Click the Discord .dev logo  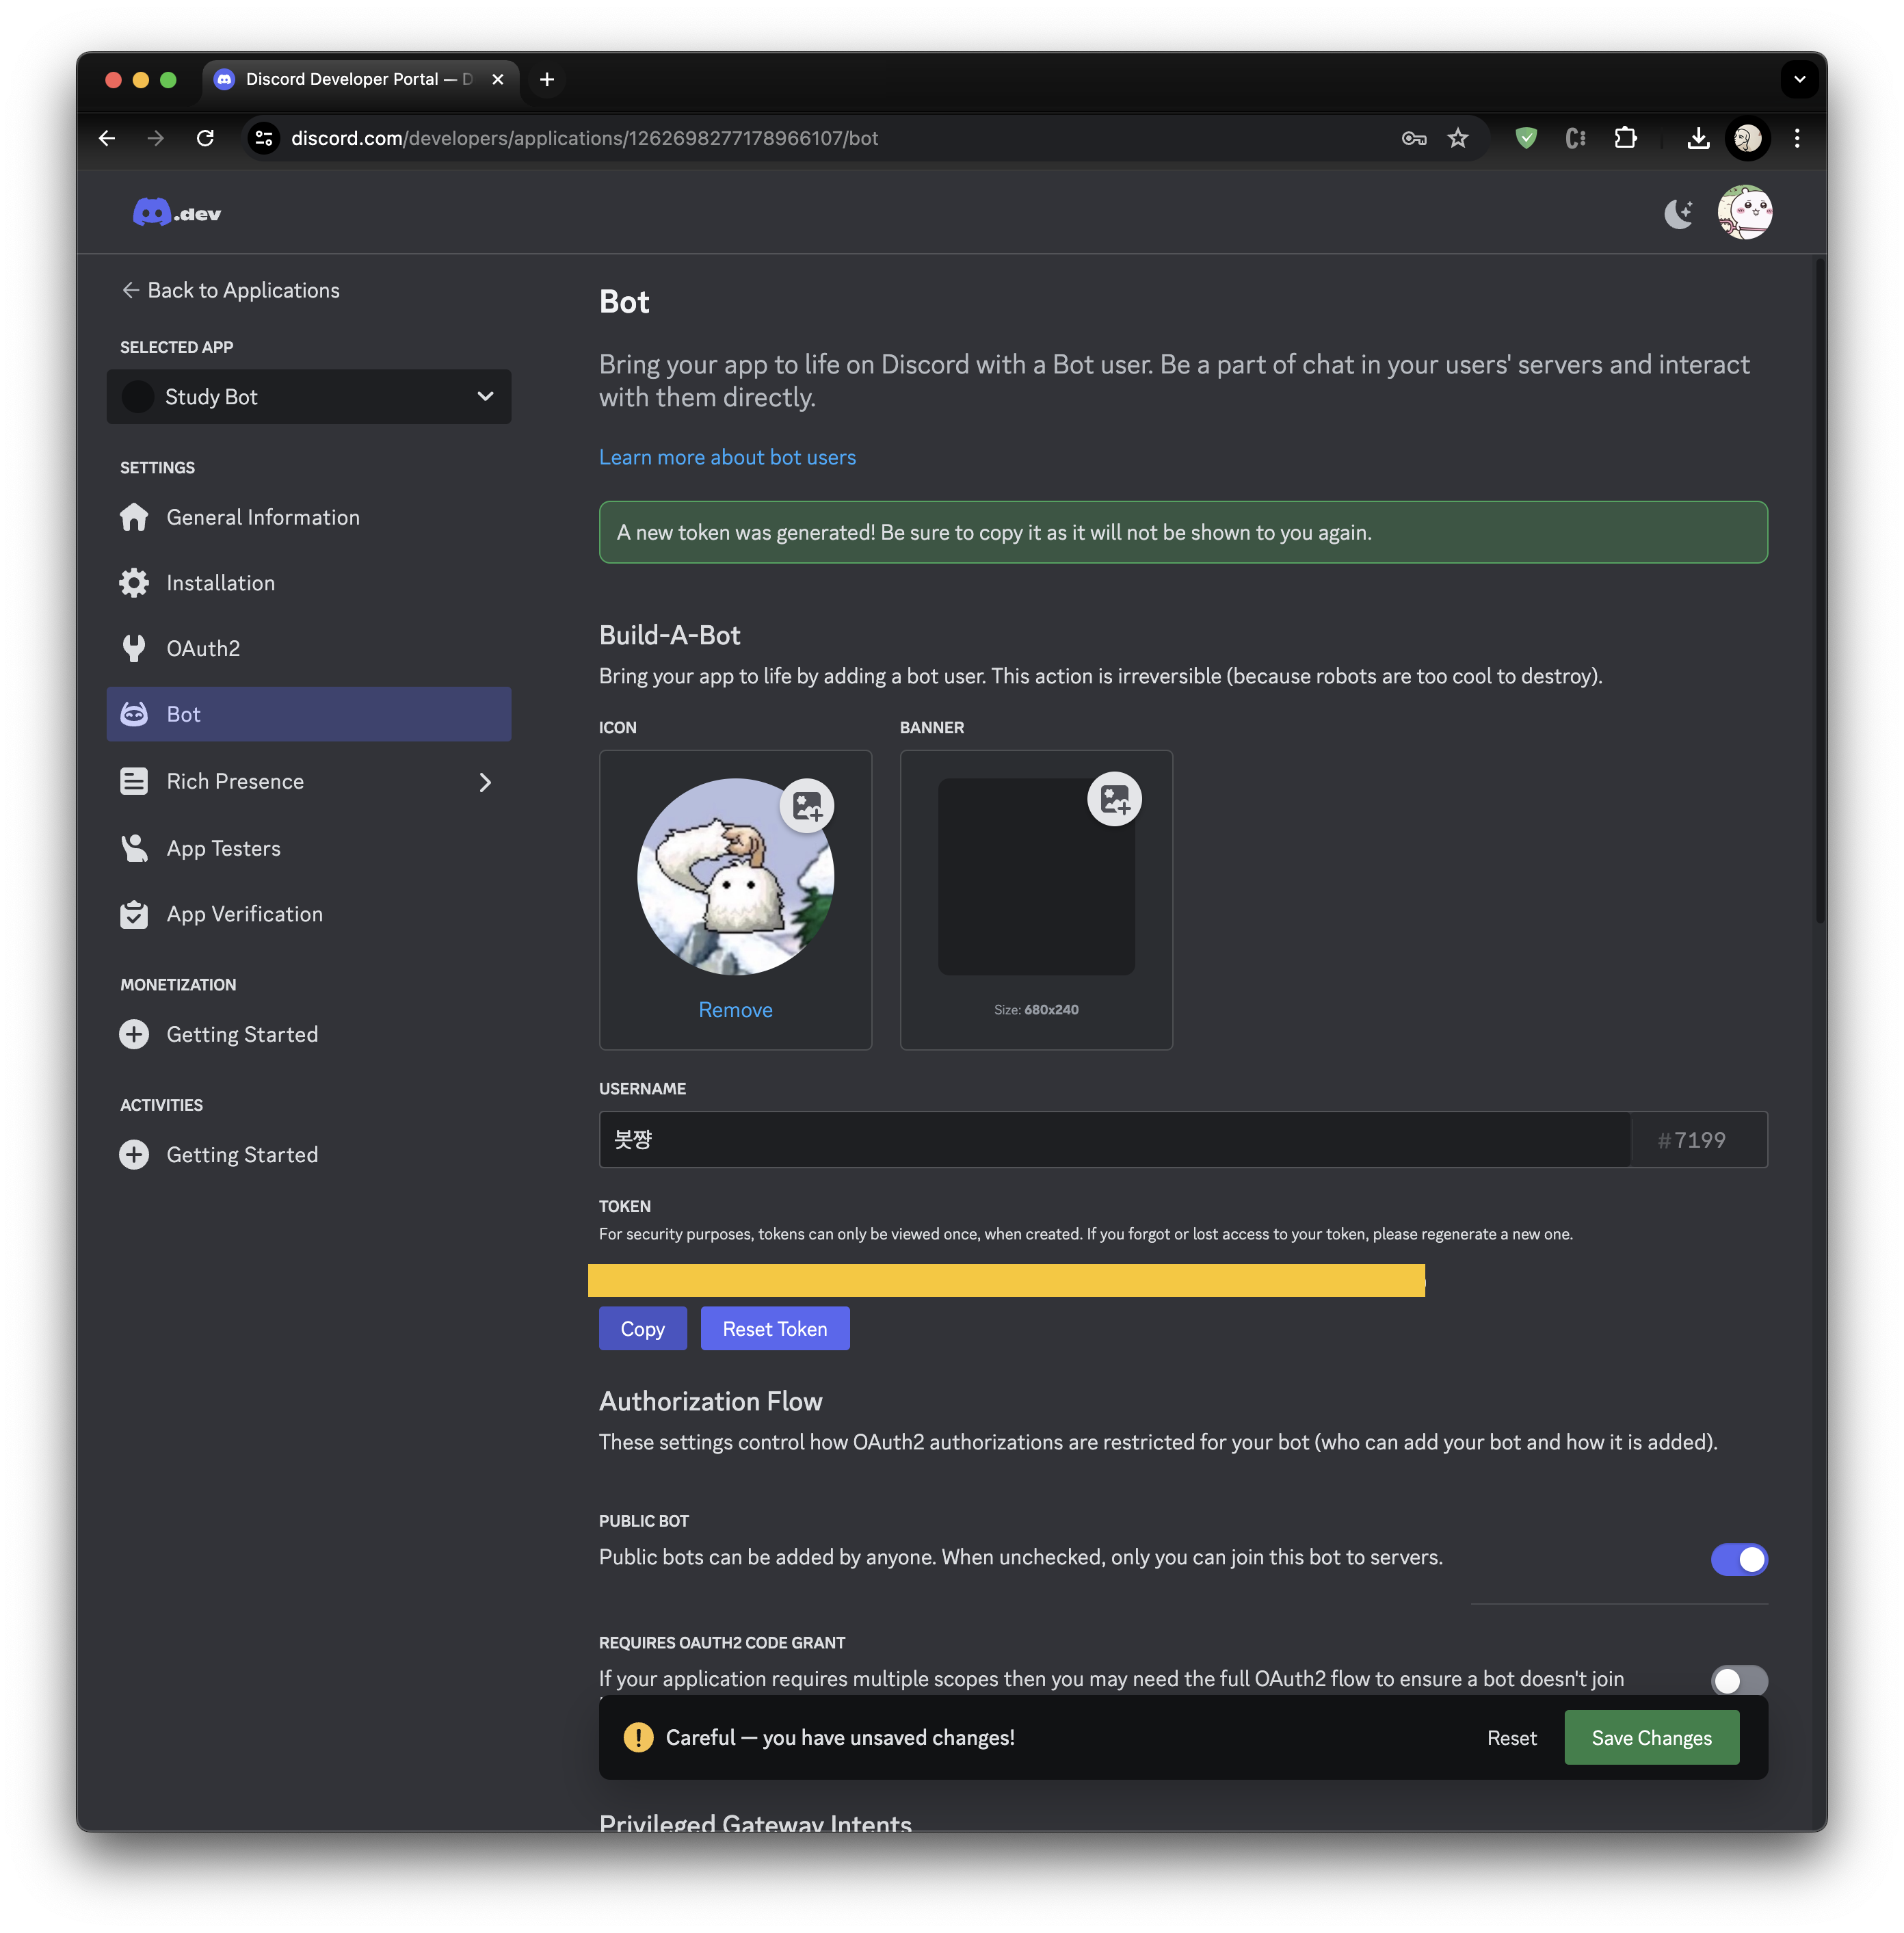tap(177, 213)
